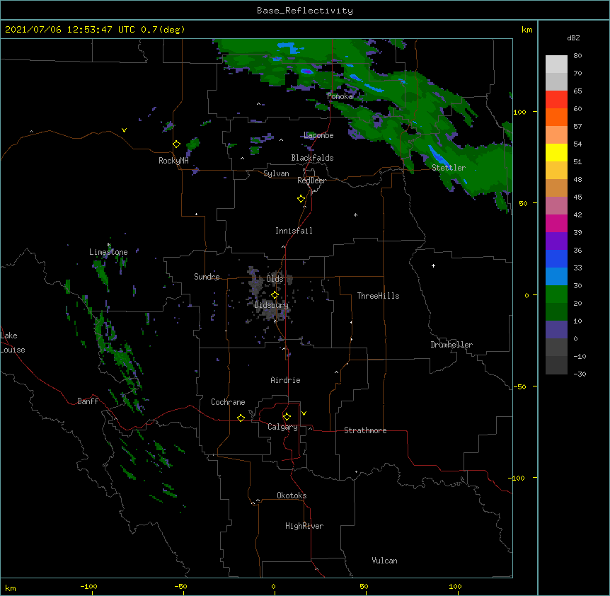610x596 pixels.
Task: Click the Didsbury town label
Action: coord(272,305)
